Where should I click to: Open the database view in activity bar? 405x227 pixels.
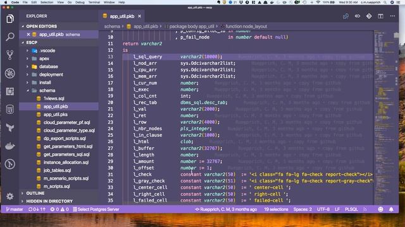click(x=10, y=109)
